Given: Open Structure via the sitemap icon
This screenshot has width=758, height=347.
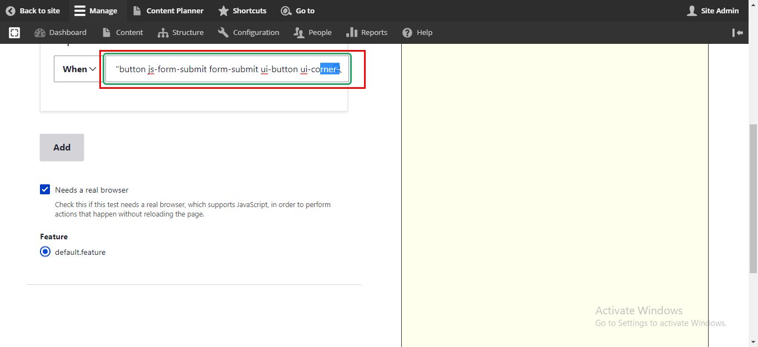Looking at the screenshot, I should 164,32.
